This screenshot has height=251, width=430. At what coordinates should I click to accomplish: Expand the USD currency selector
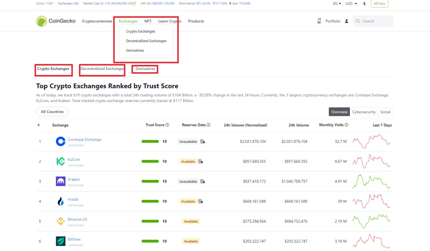pyautogui.click(x=351, y=3)
